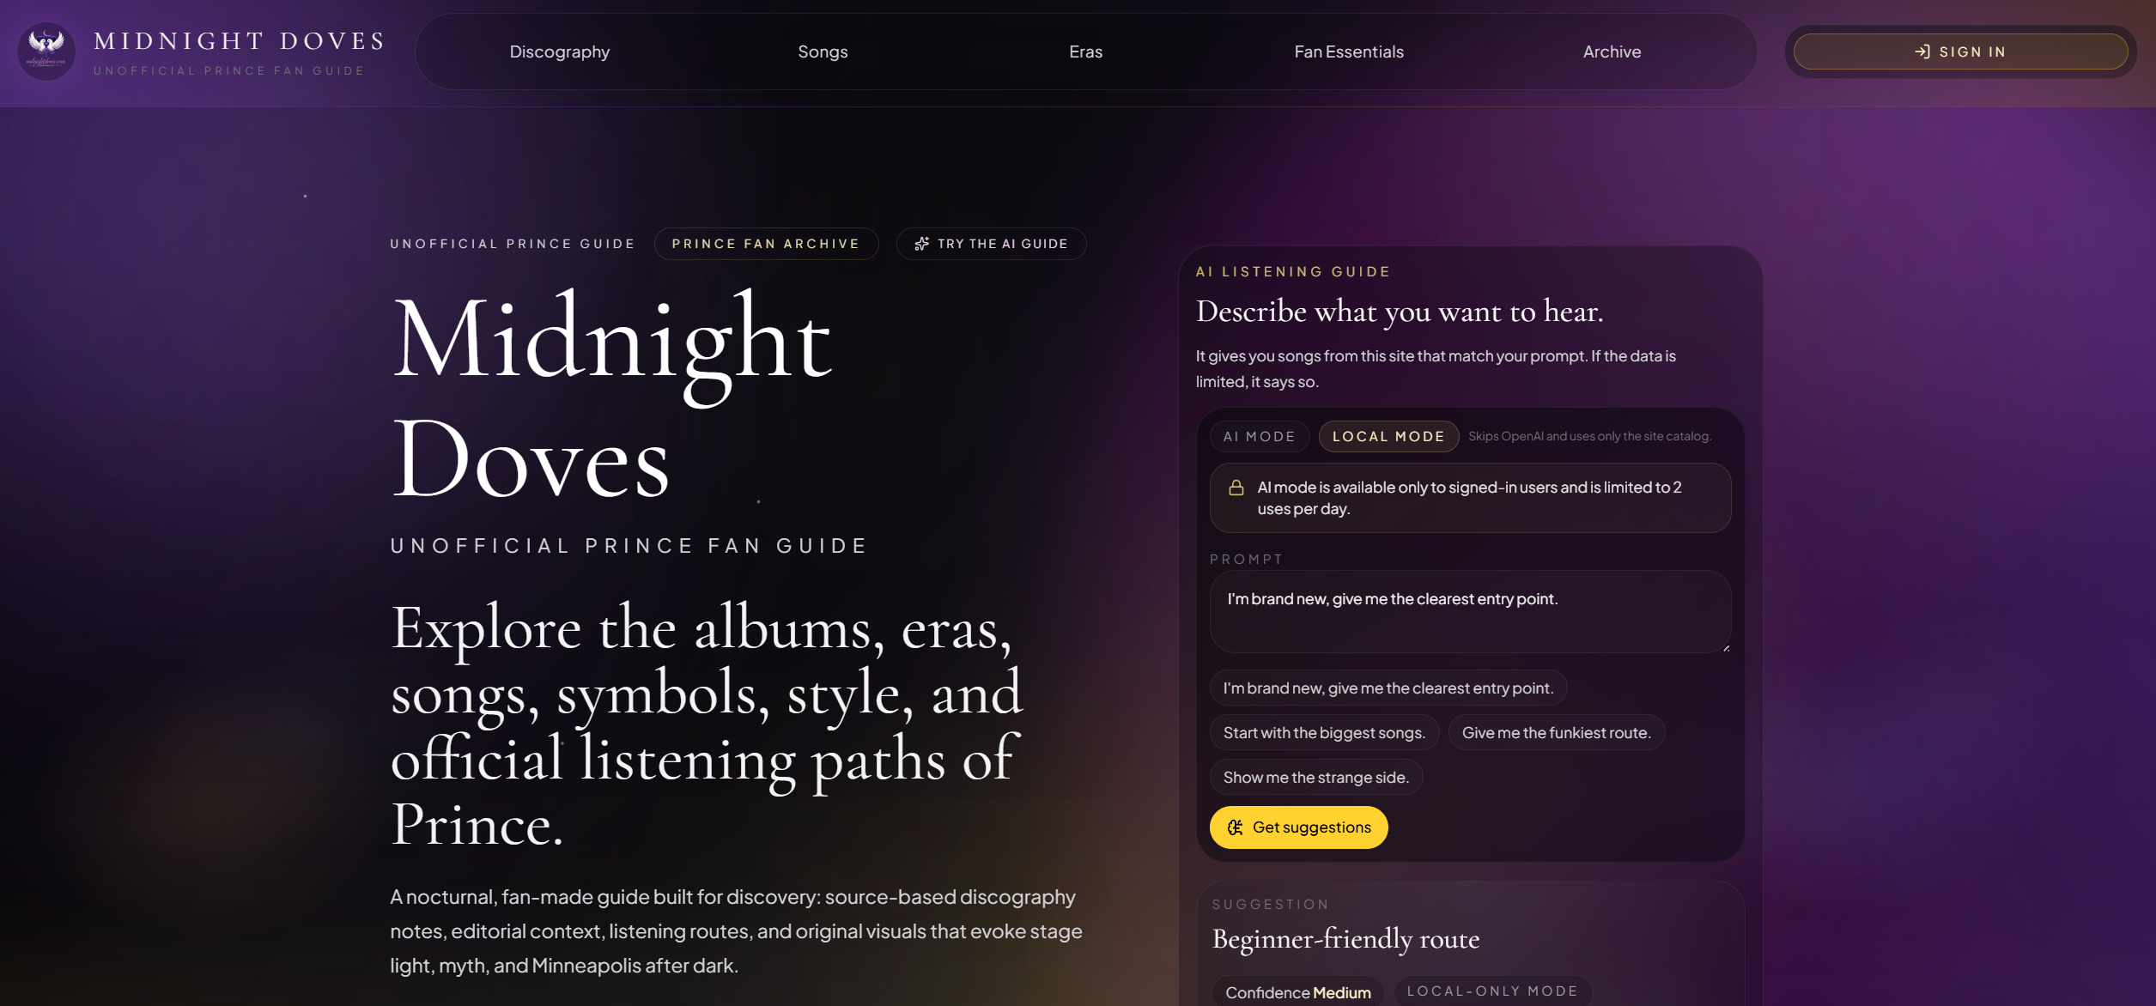Viewport: 2156px width, 1006px height.
Task: Open the Prince Fan Archive link
Action: (x=766, y=243)
